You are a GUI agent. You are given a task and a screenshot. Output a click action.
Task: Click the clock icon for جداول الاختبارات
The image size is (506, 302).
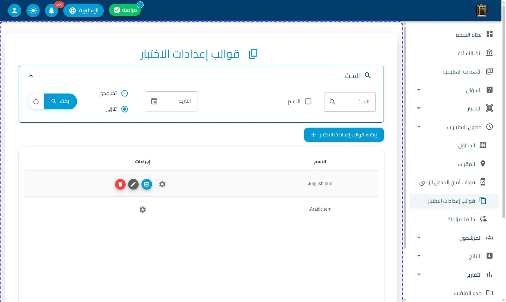pyautogui.click(x=489, y=127)
